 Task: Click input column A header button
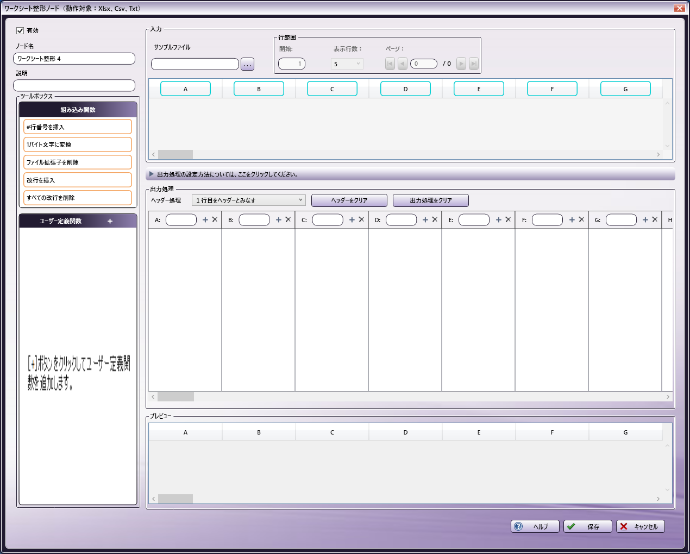185,89
